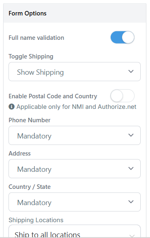Click the info icon beside the NMI note
The height and width of the screenshot is (238, 150).
(11, 107)
